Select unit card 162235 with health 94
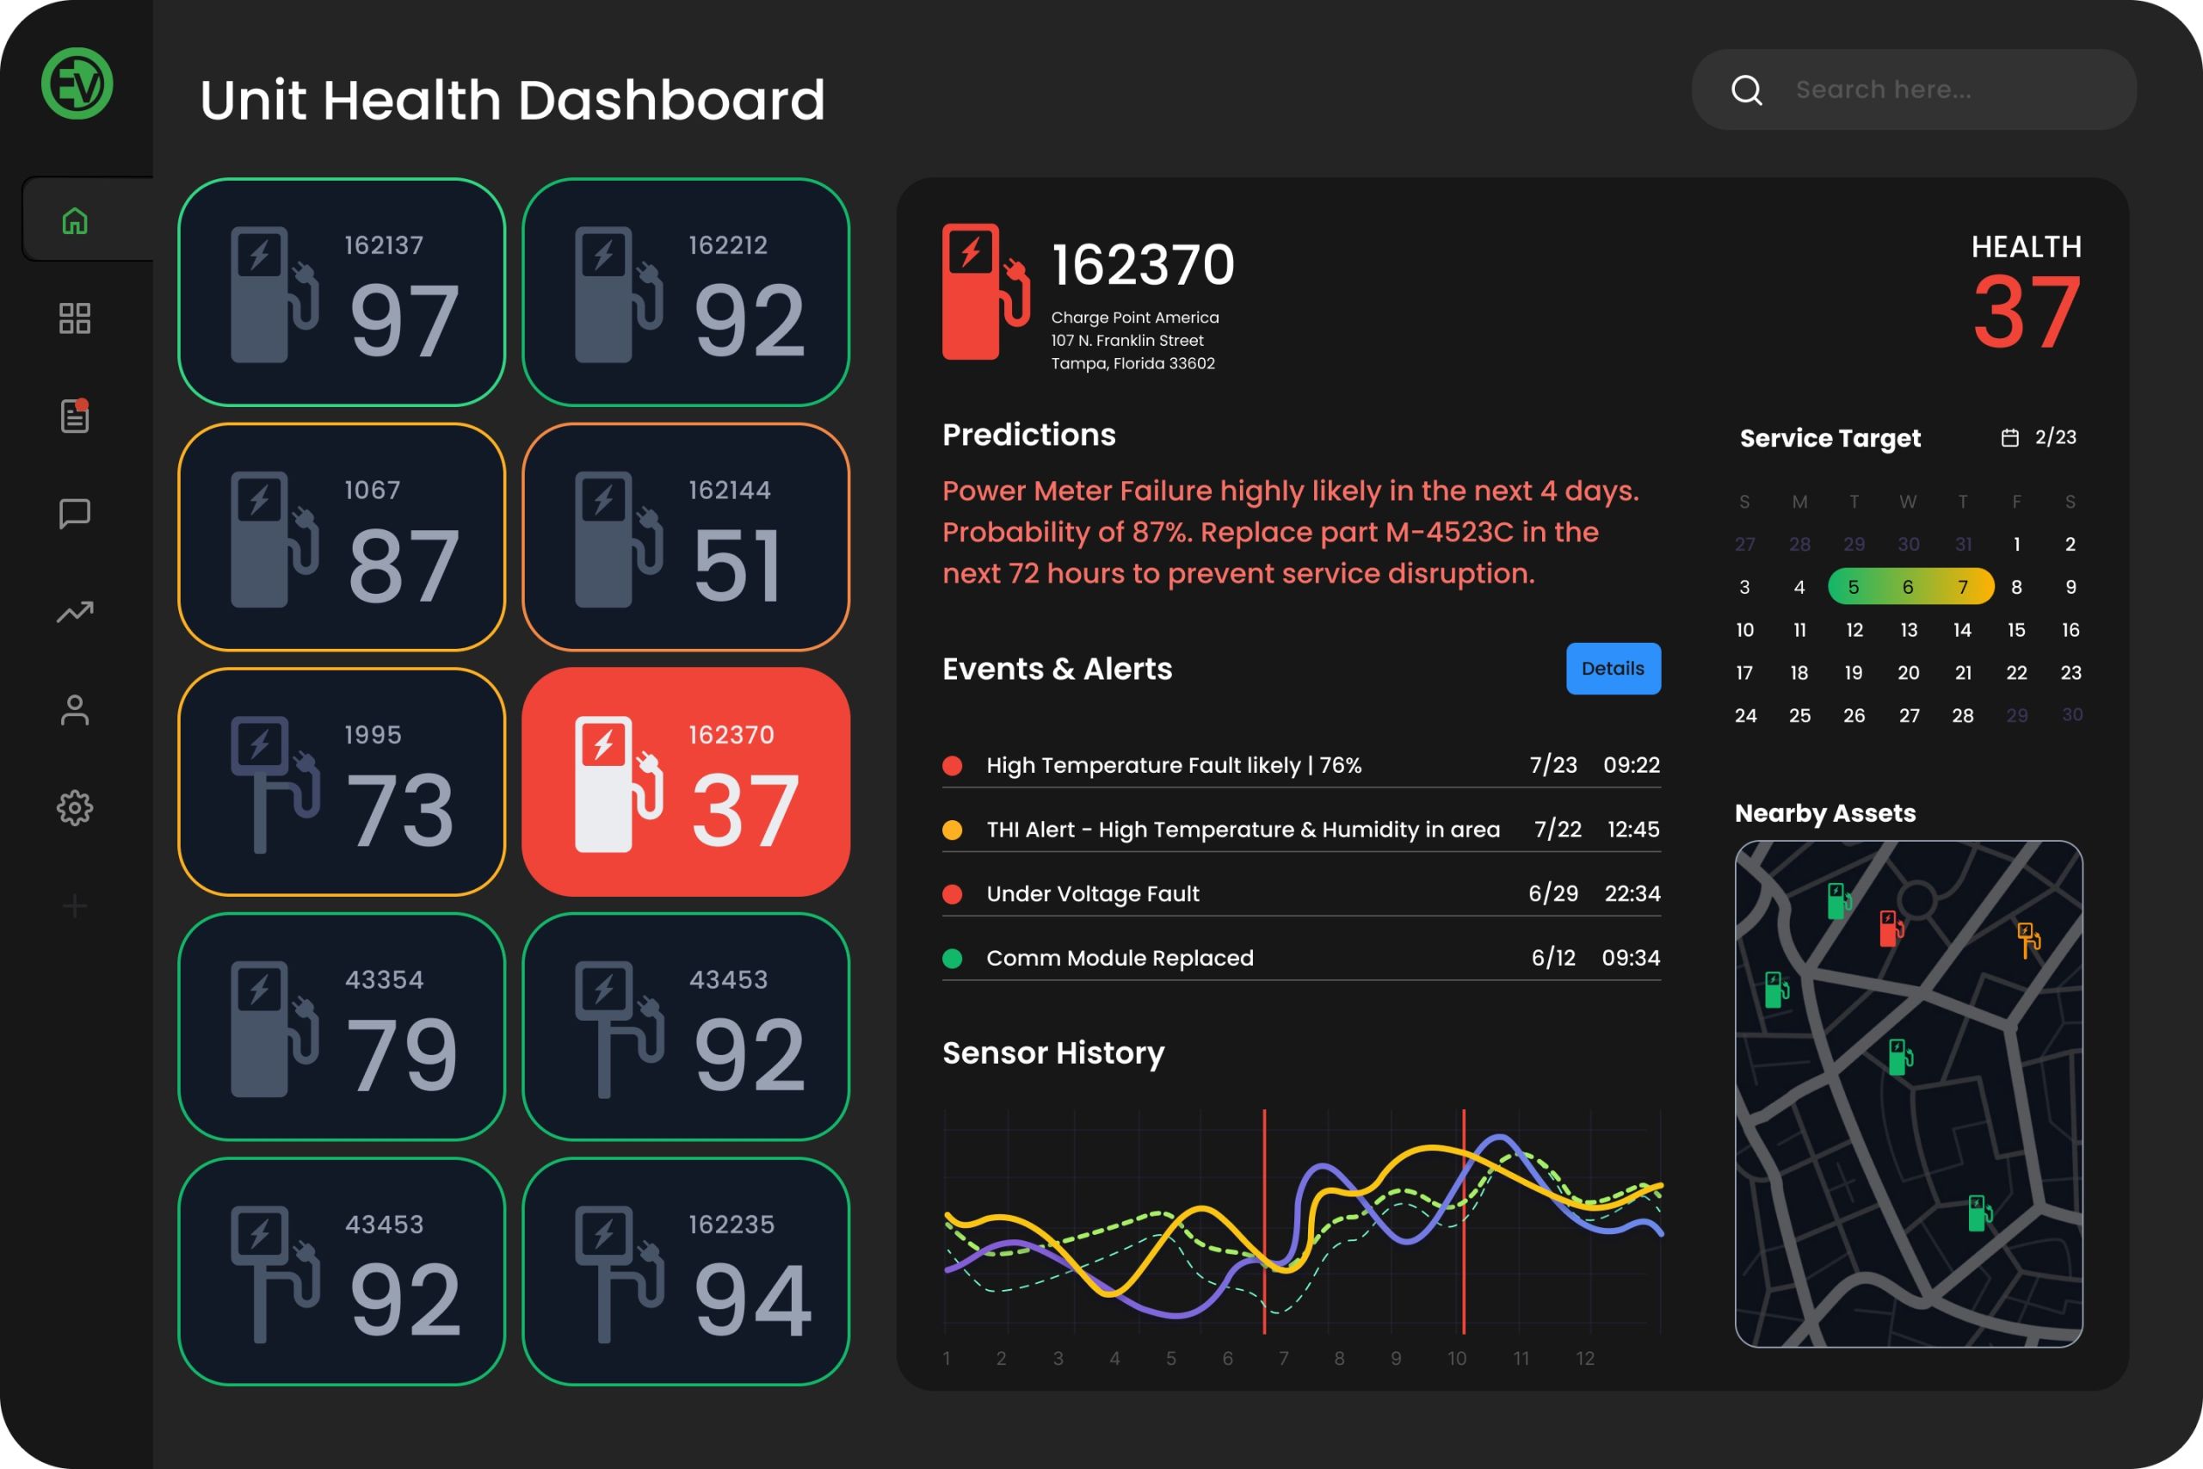 (x=686, y=1271)
